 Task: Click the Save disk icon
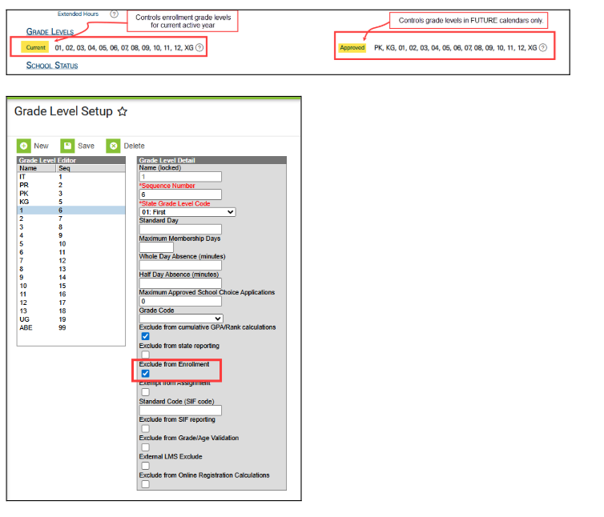point(68,146)
